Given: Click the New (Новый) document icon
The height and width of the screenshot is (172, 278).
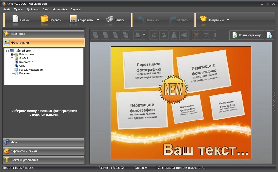Looking at the screenshot, I should coord(15,19).
